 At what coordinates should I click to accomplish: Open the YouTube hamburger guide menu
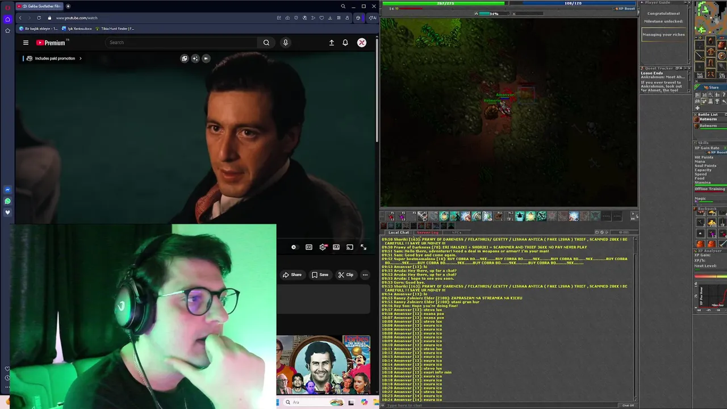[x=26, y=43]
